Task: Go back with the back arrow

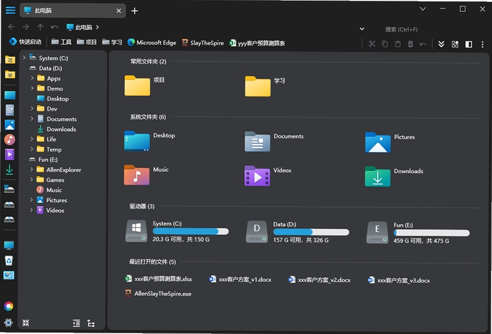Action: pos(11,27)
